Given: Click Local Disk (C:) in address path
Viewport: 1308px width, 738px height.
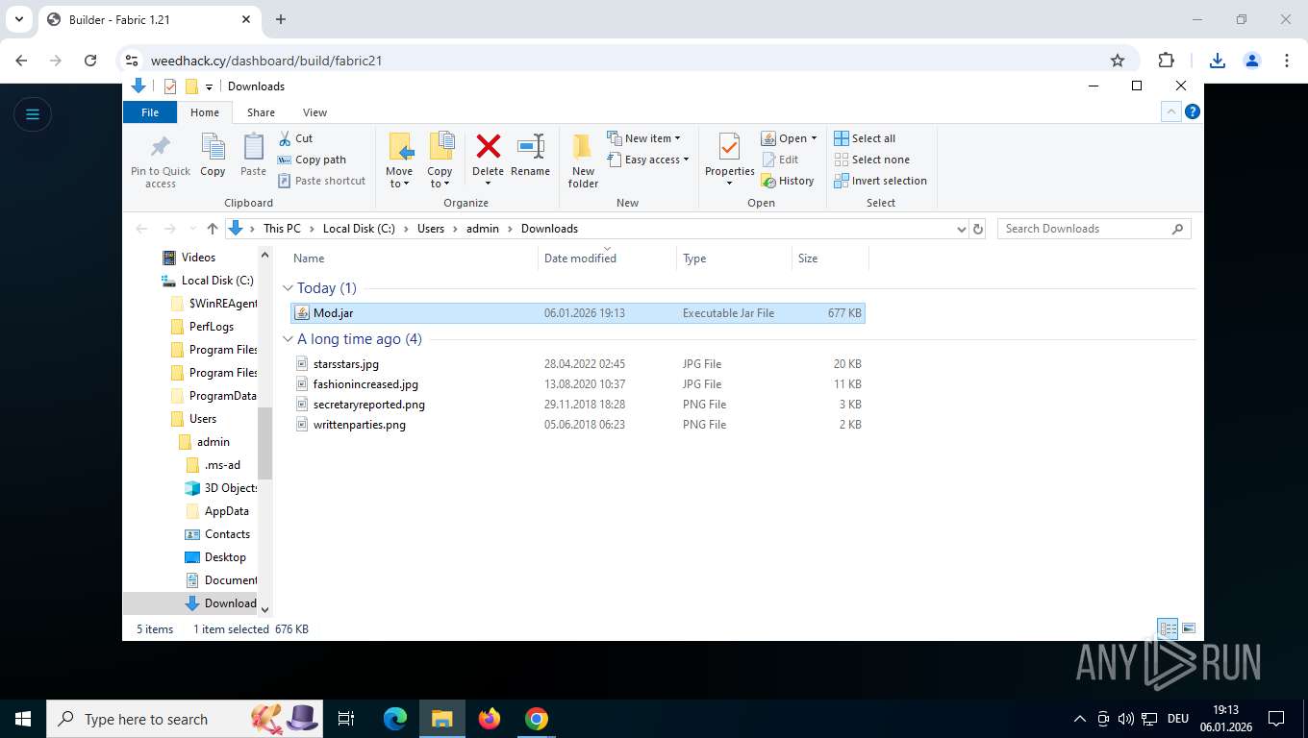Looking at the screenshot, I should 359,229.
